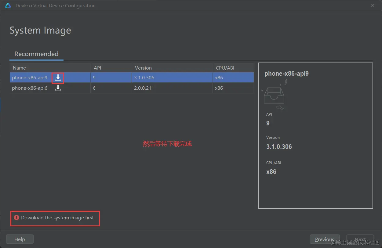Sort table by API column header
Screen dimensions: 382x248
111,68
